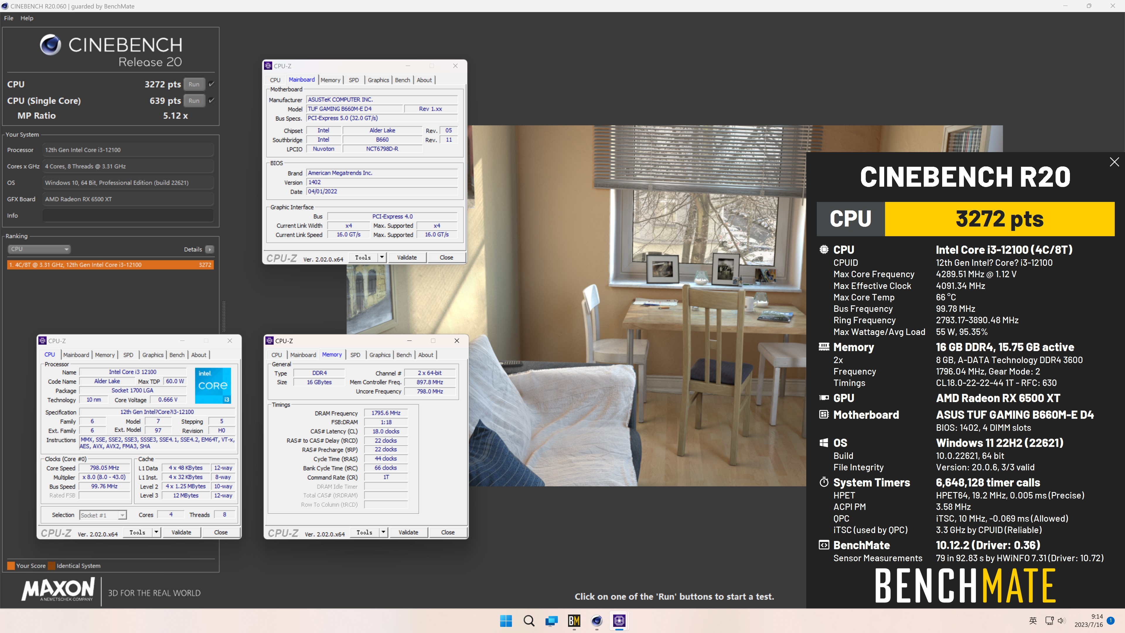
Task: Expand Tools arrow in CPU-Z CPU window
Action: (x=156, y=532)
